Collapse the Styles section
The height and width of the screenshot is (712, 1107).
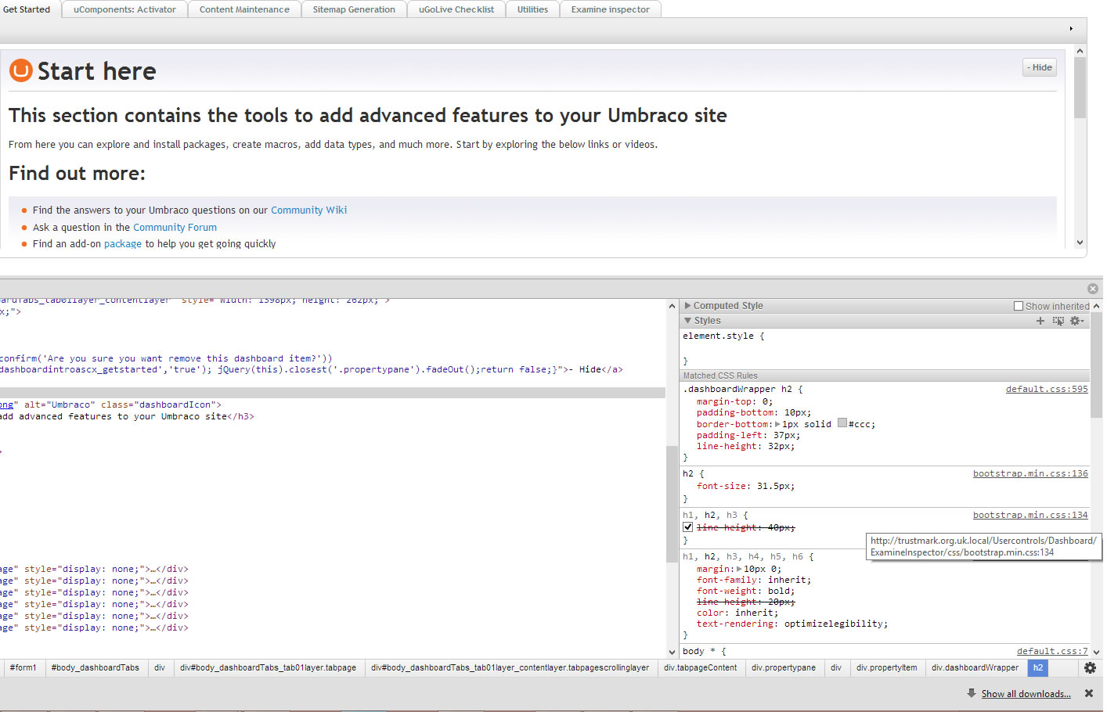click(x=688, y=321)
